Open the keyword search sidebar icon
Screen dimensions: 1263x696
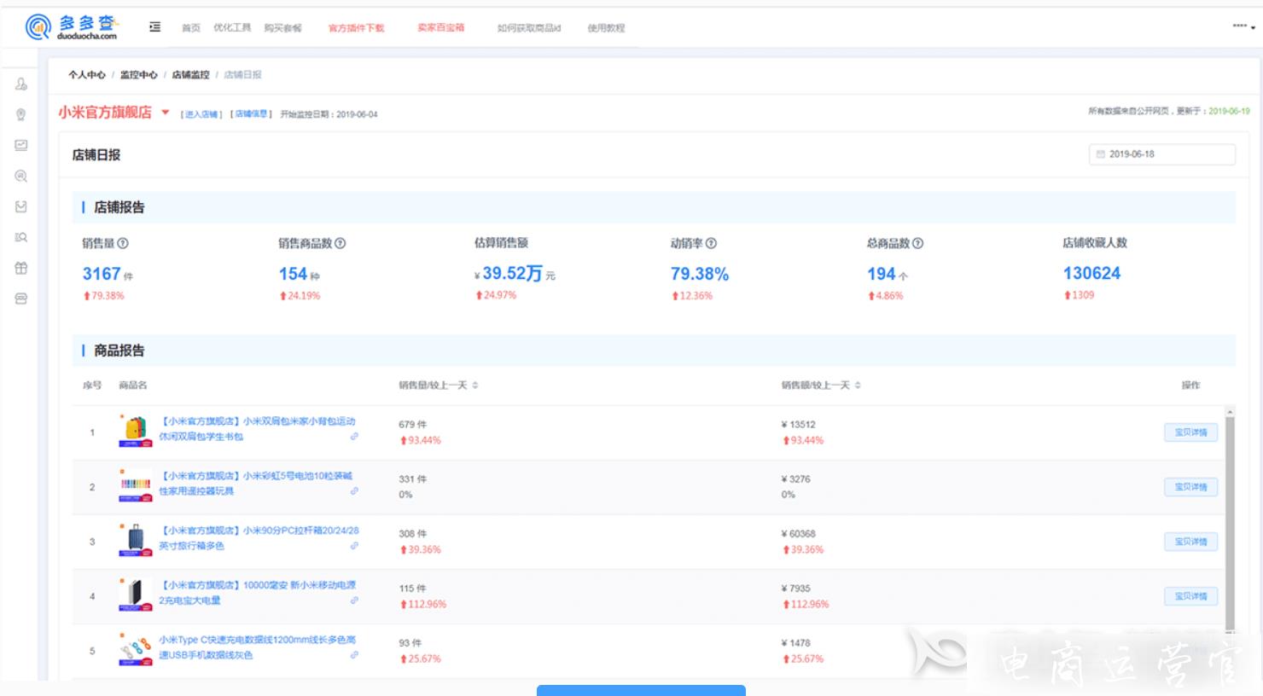pyautogui.click(x=21, y=237)
